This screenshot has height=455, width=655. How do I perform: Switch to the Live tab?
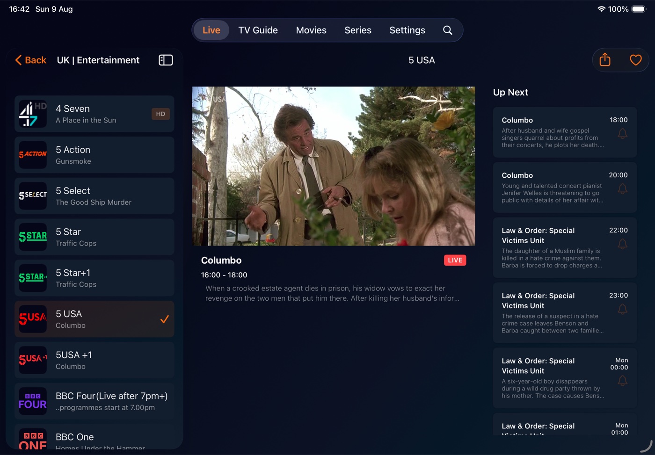[211, 30]
